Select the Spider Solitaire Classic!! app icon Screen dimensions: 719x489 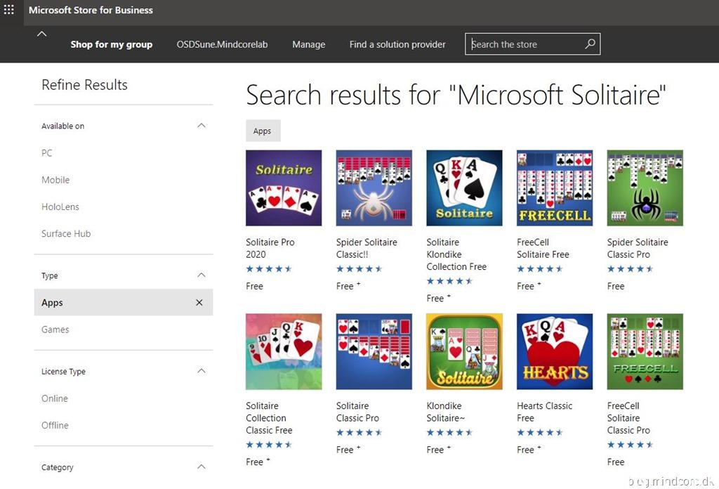pos(374,188)
